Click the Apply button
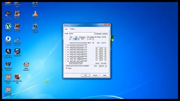 pyautogui.click(x=105, y=75)
